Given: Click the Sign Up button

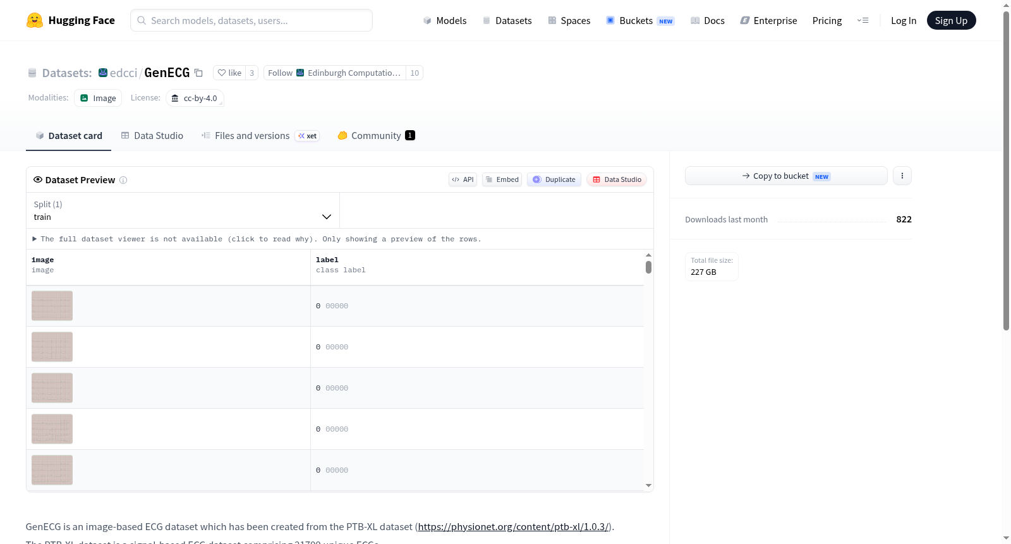Looking at the screenshot, I should tap(952, 20).
